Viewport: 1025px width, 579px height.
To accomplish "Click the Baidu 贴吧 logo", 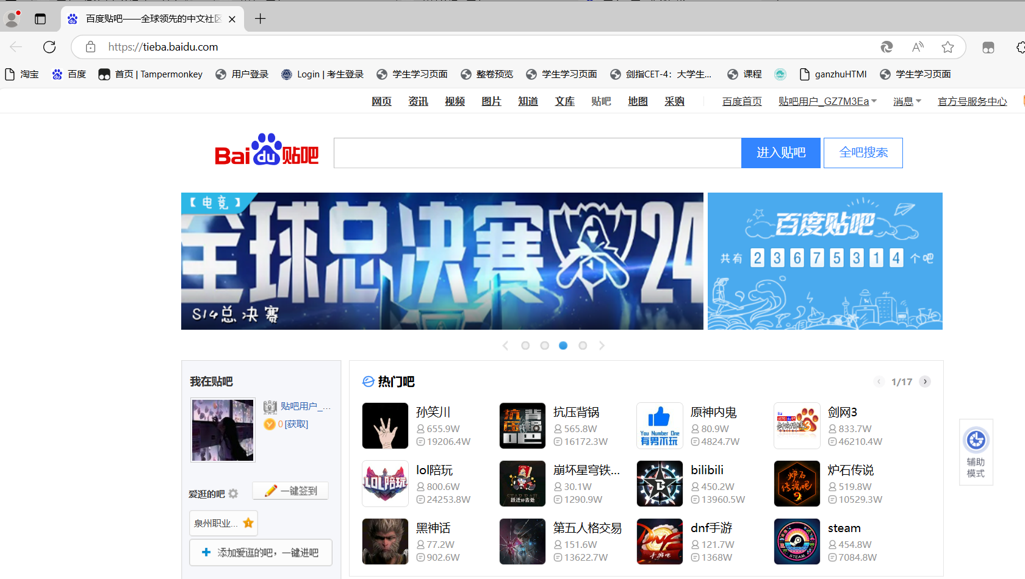I will (x=267, y=150).
